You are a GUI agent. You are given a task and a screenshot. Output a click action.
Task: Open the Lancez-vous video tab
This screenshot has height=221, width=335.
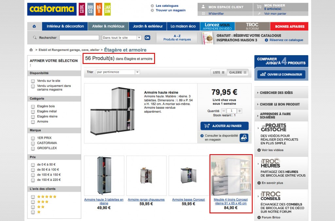[217, 26]
